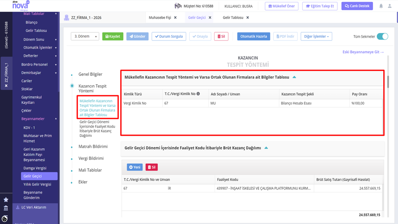Click the Zirve Nova logo

21,5
